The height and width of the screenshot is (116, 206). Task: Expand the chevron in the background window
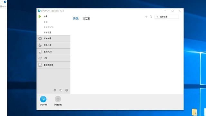2,2
